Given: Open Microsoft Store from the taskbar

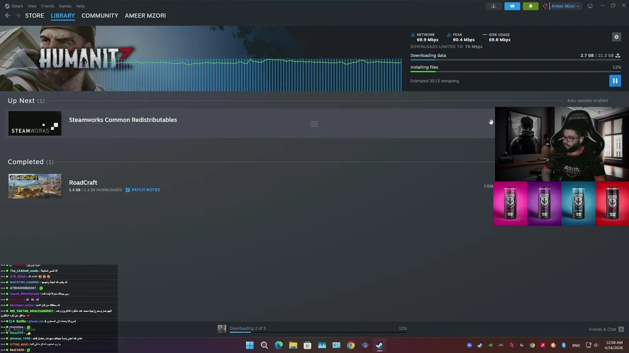Looking at the screenshot, I should pyautogui.click(x=307, y=345).
